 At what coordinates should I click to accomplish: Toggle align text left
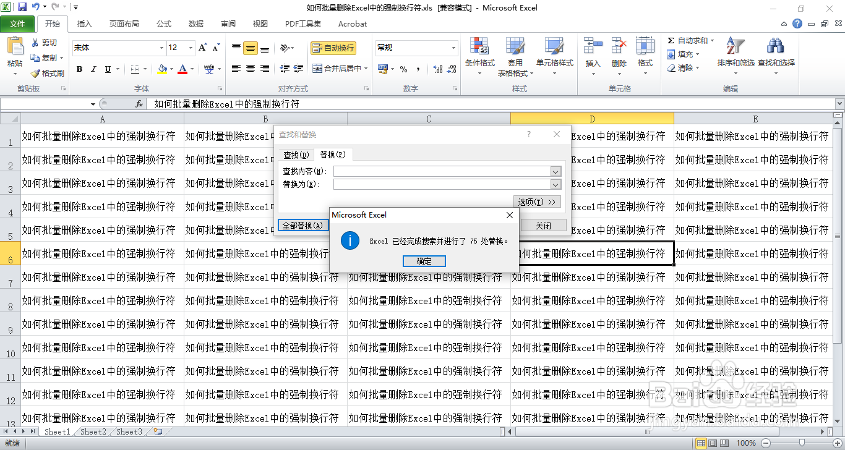(236, 69)
